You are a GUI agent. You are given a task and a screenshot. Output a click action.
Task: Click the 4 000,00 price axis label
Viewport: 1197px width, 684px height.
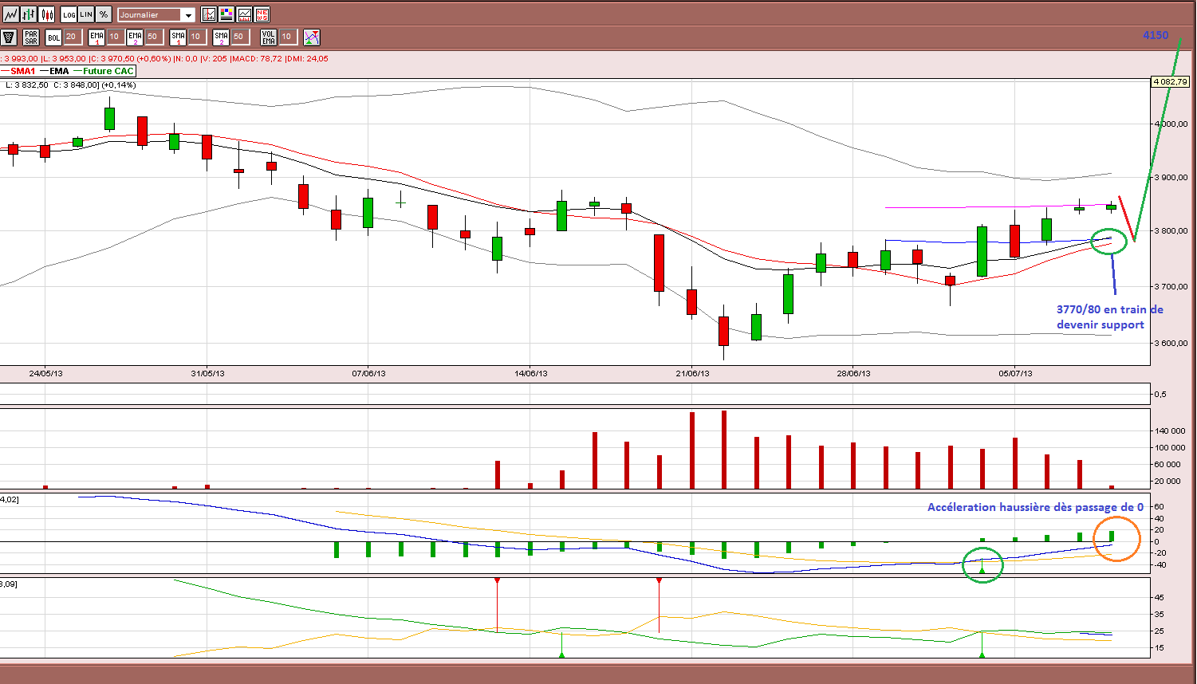(x=1172, y=124)
